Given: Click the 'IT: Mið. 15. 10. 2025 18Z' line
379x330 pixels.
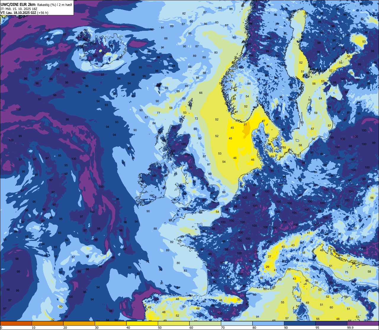Looking at the screenshot, I should (x=19, y=9).
